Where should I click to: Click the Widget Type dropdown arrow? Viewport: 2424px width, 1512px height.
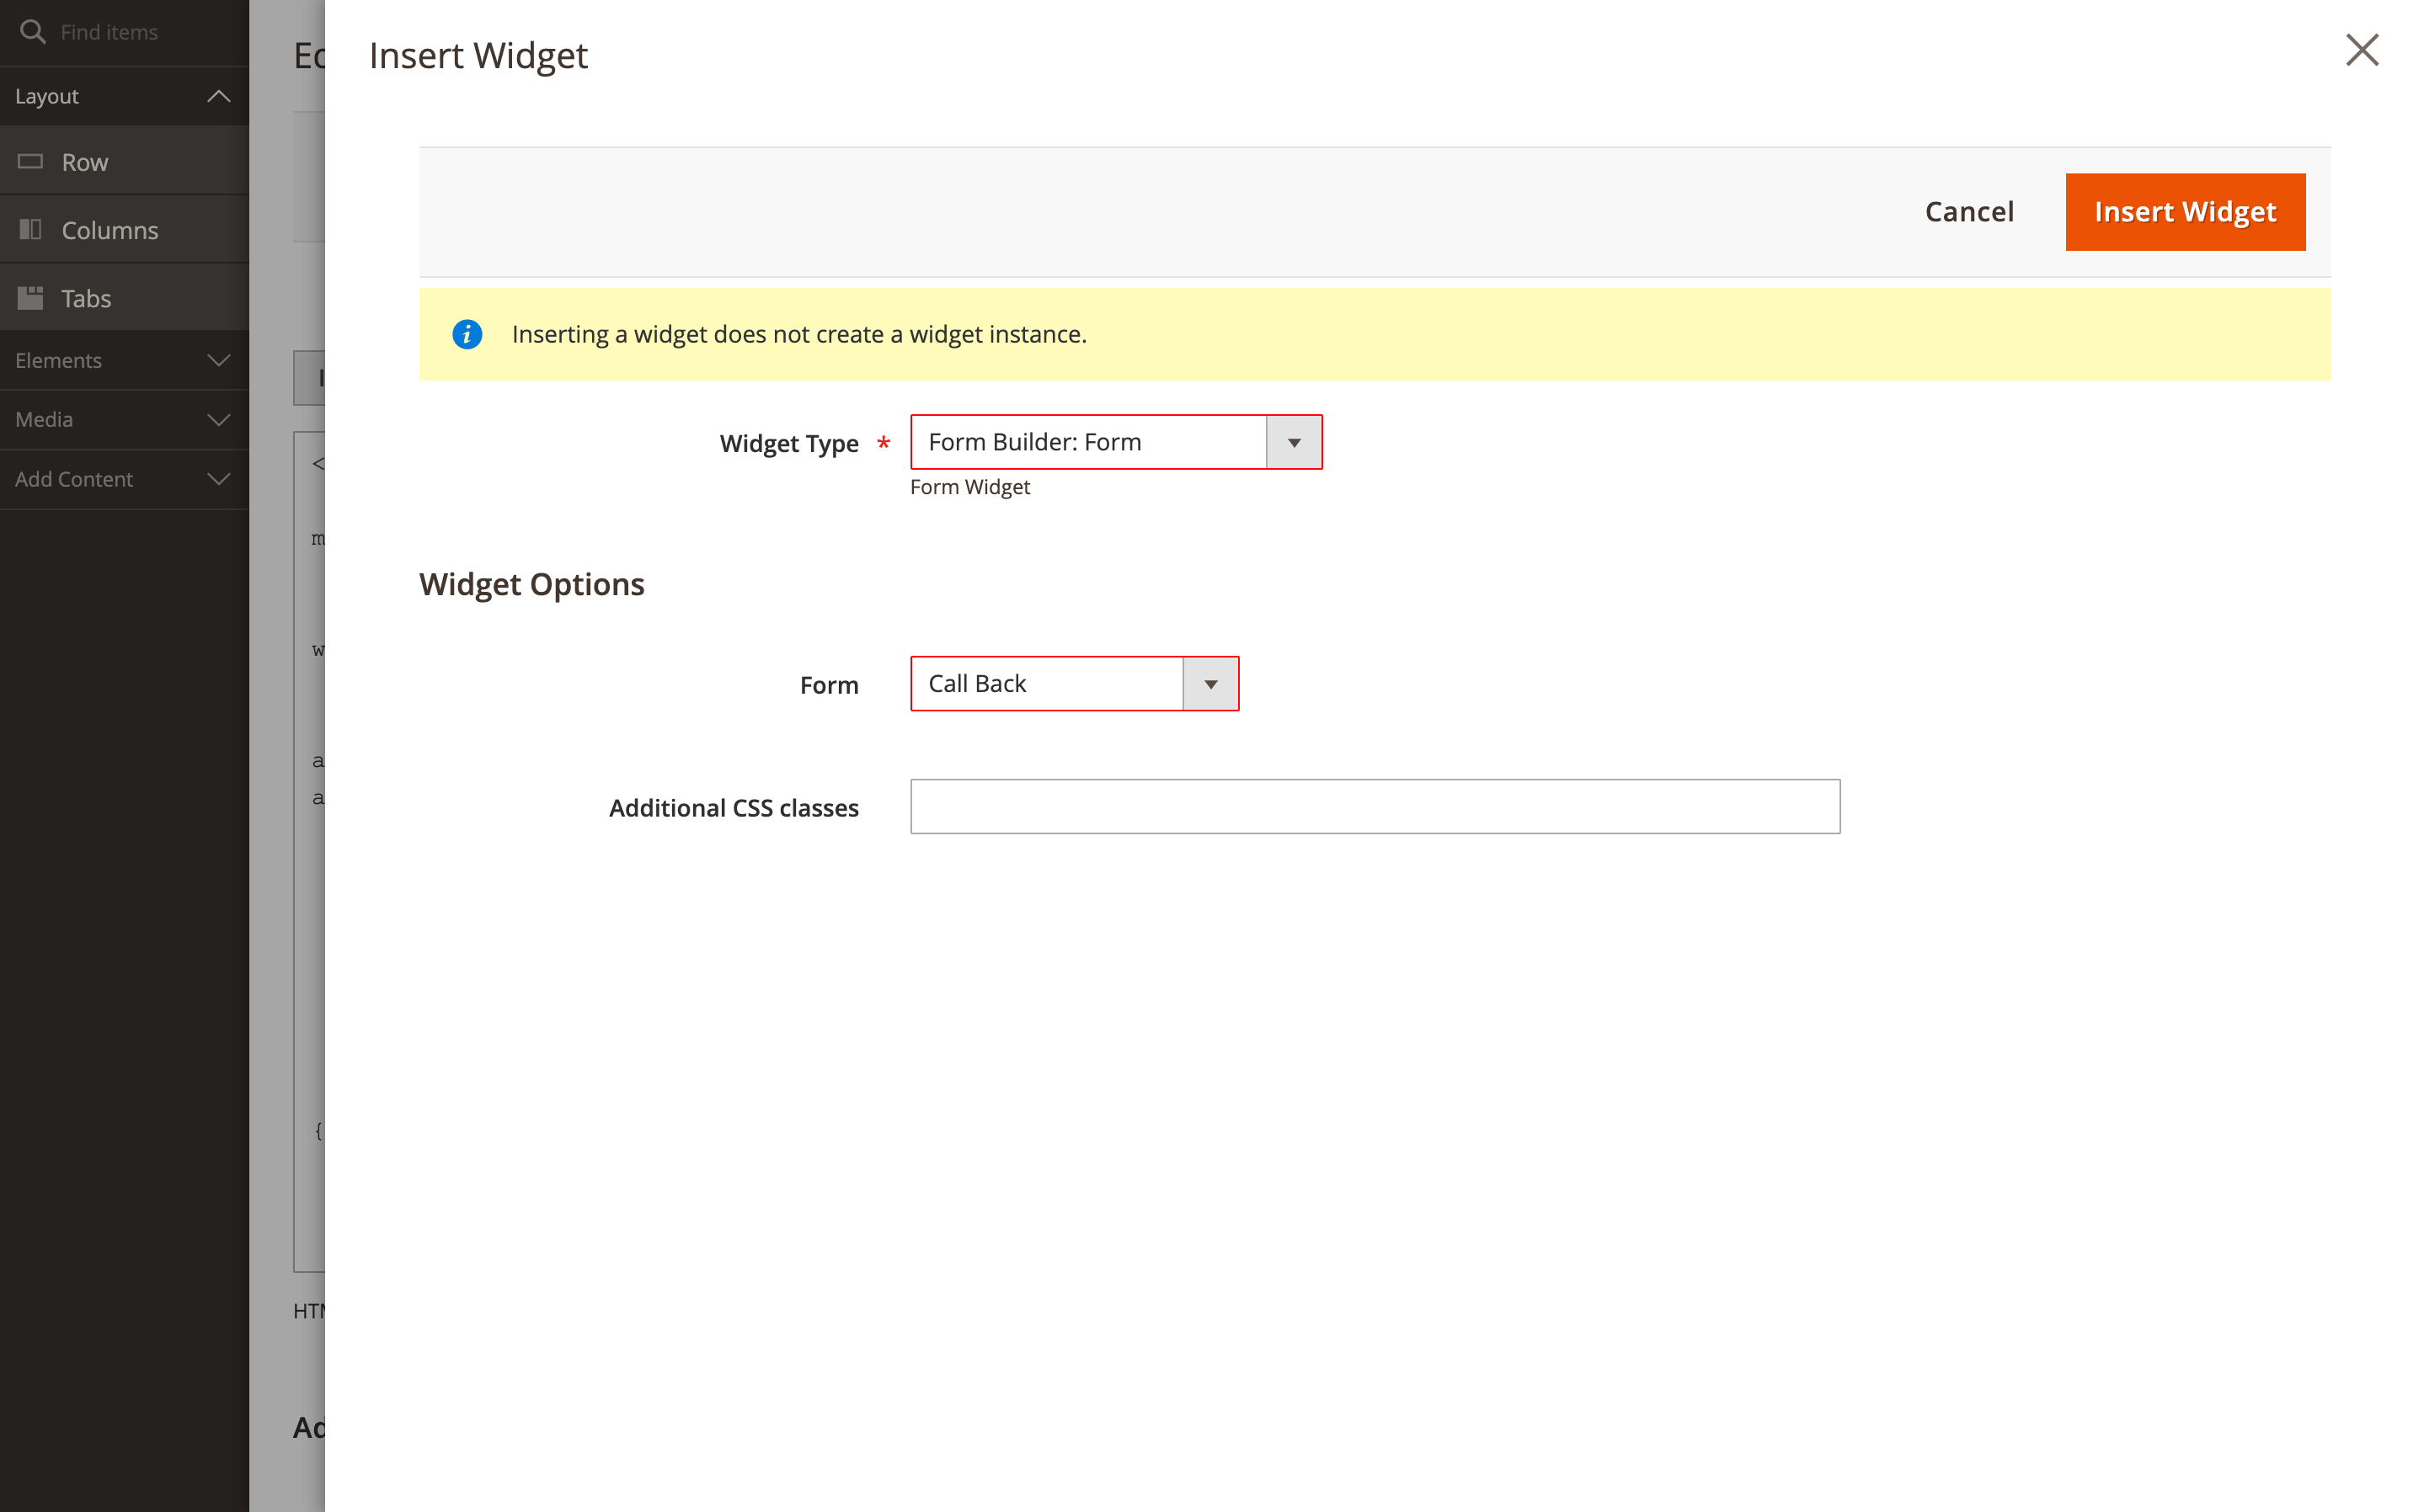[1294, 442]
